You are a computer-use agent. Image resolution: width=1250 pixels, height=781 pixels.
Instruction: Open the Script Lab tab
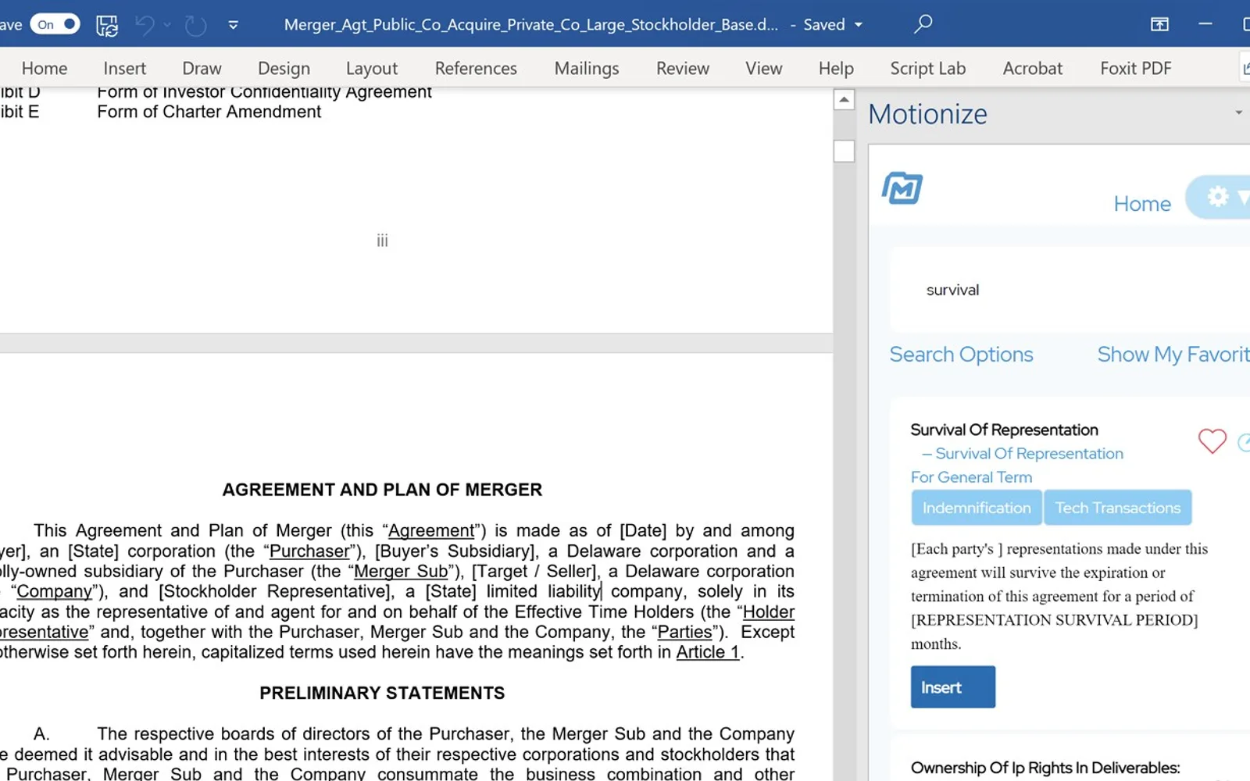[x=928, y=69]
